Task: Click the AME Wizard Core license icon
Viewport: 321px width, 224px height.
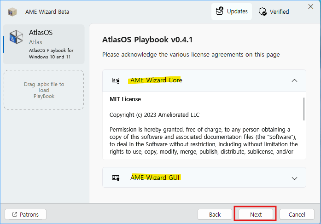Action: [x=116, y=80]
